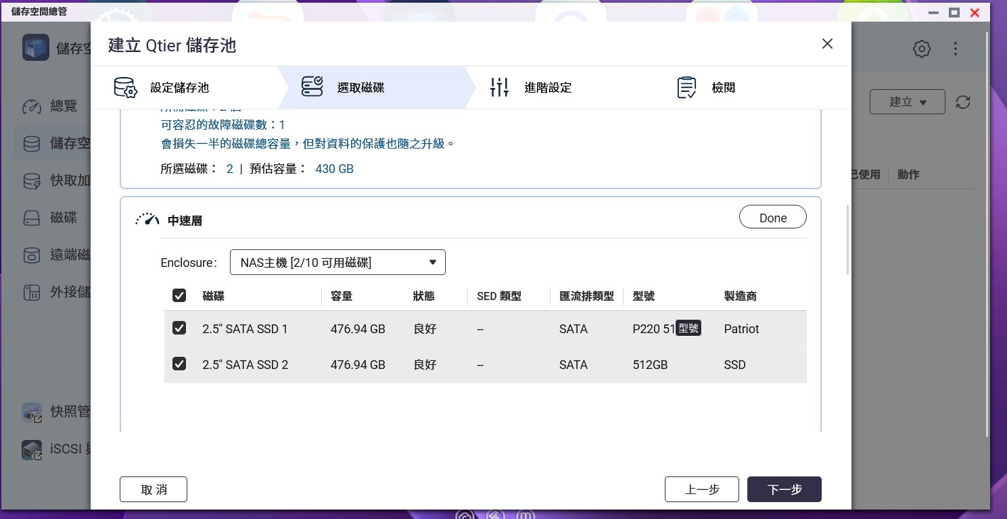Toggle the select-all disks header checkbox
The width and height of the screenshot is (1007, 519).
point(179,296)
